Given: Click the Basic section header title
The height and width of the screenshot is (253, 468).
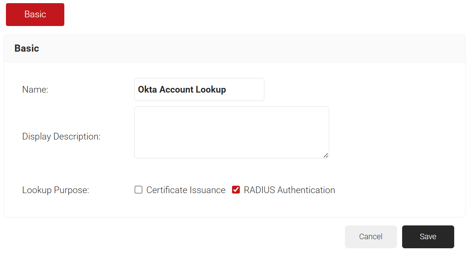Looking at the screenshot, I should point(27,48).
